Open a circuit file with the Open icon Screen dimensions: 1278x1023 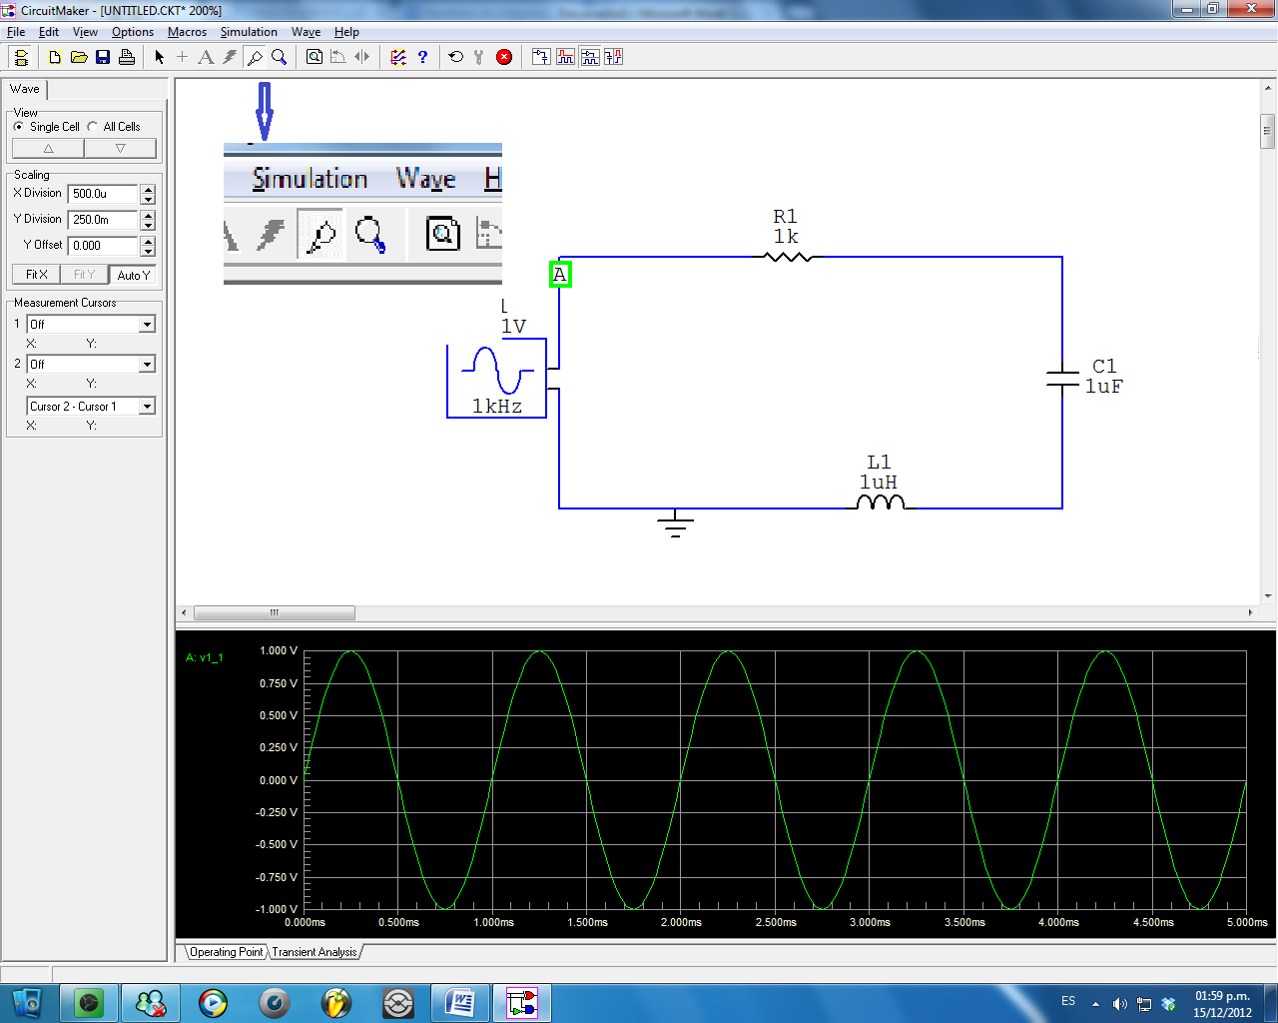tap(79, 57)
